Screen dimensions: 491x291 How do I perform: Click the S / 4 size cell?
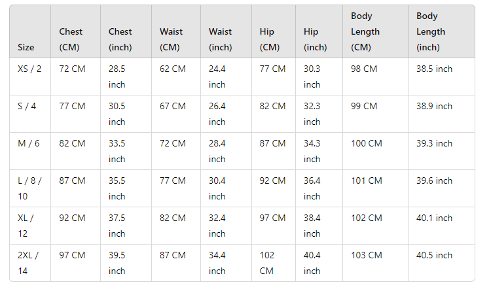[27, 106]
